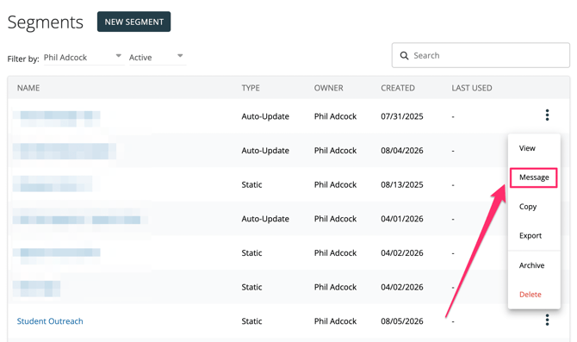The width and height of the screenshot is (577, 342).
Task: Open the blurred segment link created 08/04/2026
Action: (65, 152)
